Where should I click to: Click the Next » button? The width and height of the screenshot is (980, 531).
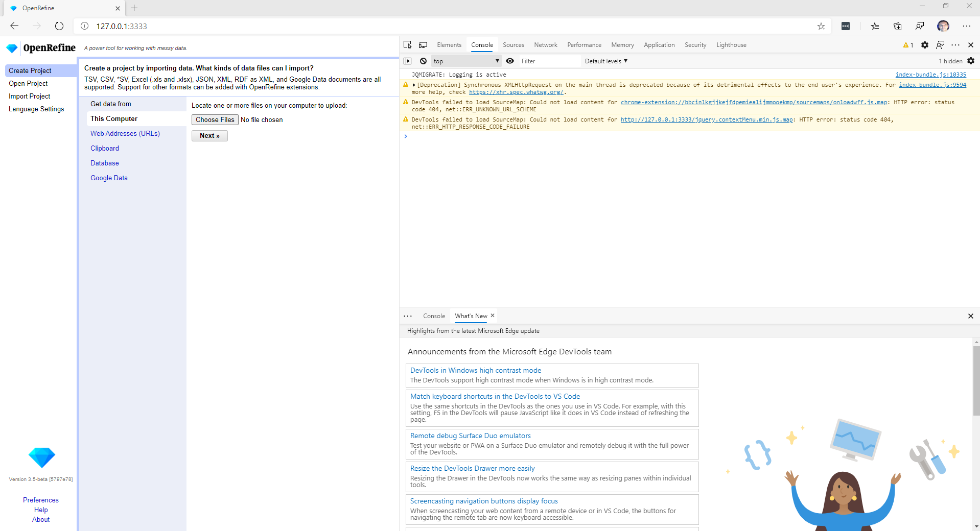(209, 135)
